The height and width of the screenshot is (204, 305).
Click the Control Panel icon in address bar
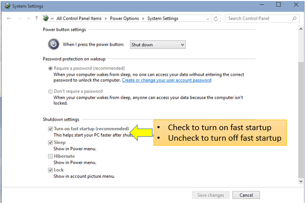point(46,18)
